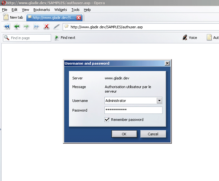Click the Server label in dialog
The image size is (219, 181).
(77, 78)
